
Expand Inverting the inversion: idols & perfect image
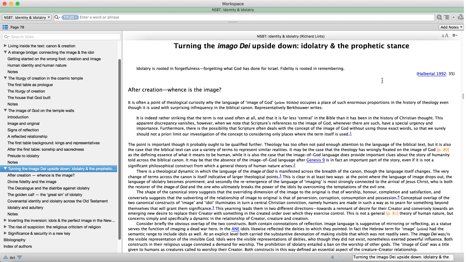click(x=5, y=220)
